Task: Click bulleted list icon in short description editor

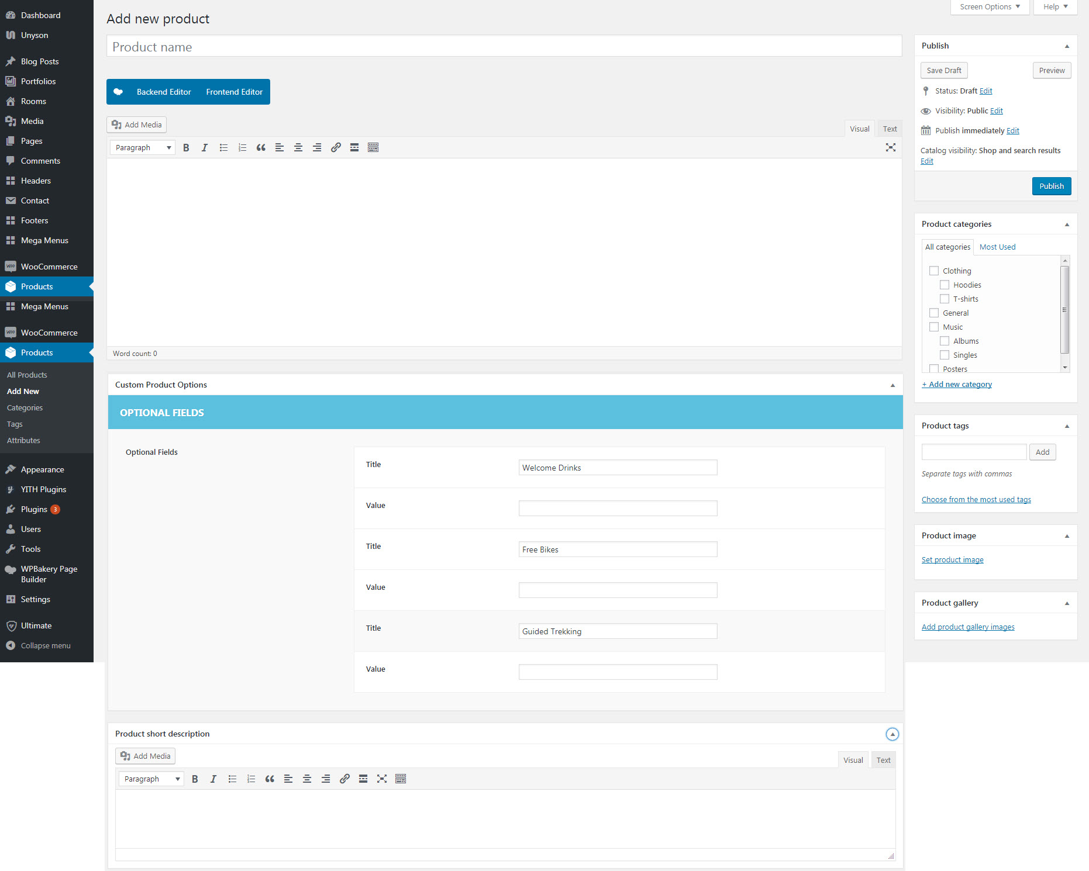Action: coord(232,779)
